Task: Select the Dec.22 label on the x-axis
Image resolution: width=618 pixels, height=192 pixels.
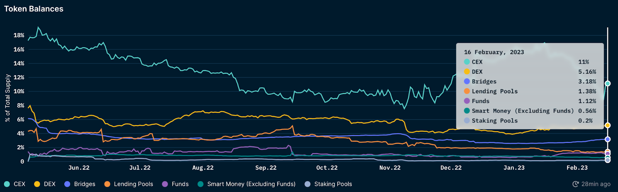Action: coord(451,168)
